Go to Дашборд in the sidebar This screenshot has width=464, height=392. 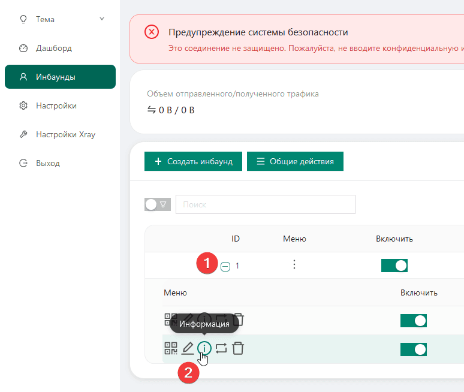tap(54, 48)
